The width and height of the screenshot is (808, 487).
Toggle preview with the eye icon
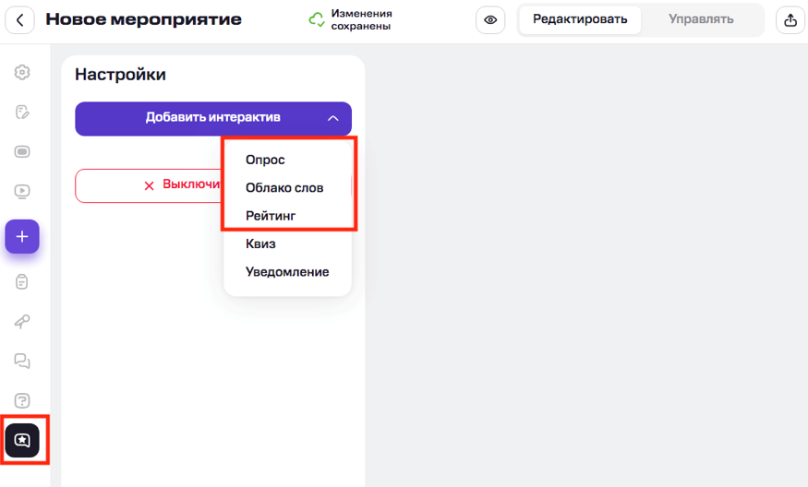(490, 19)
